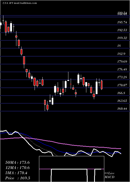130x182 pixels.
Task: Click the 173.28 price level label
Action: click(x=122, y=77)
